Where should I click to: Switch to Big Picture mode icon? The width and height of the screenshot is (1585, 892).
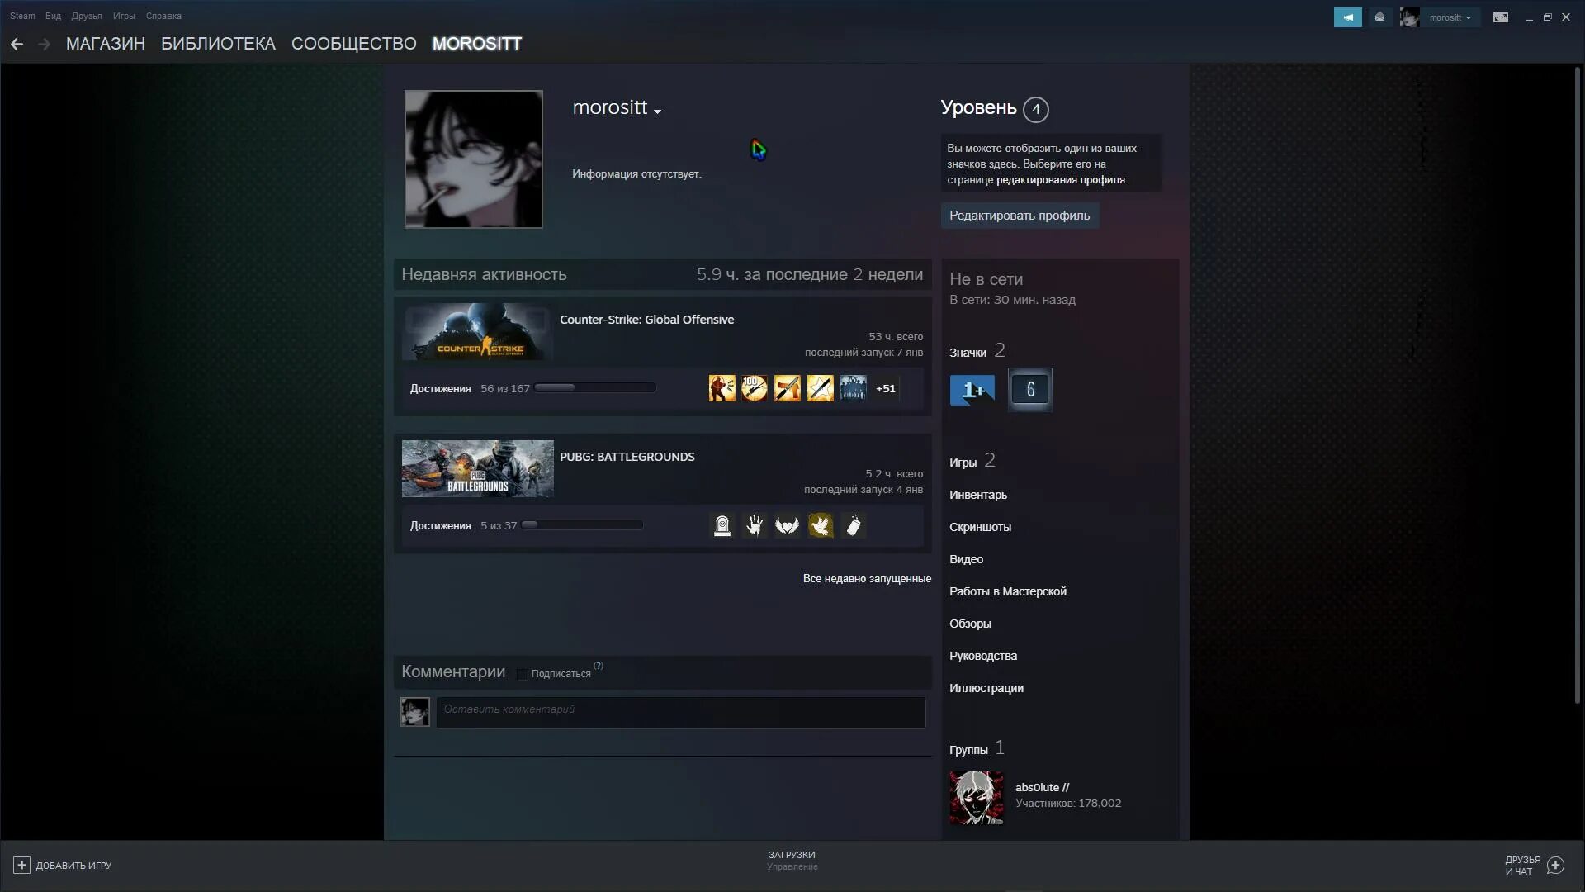1501,17
